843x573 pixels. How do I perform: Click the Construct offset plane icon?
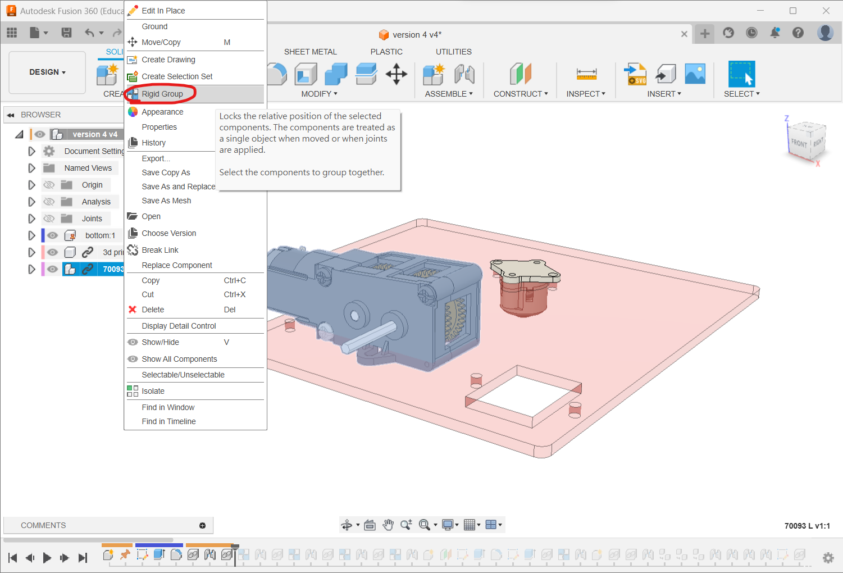pos(520,74)
